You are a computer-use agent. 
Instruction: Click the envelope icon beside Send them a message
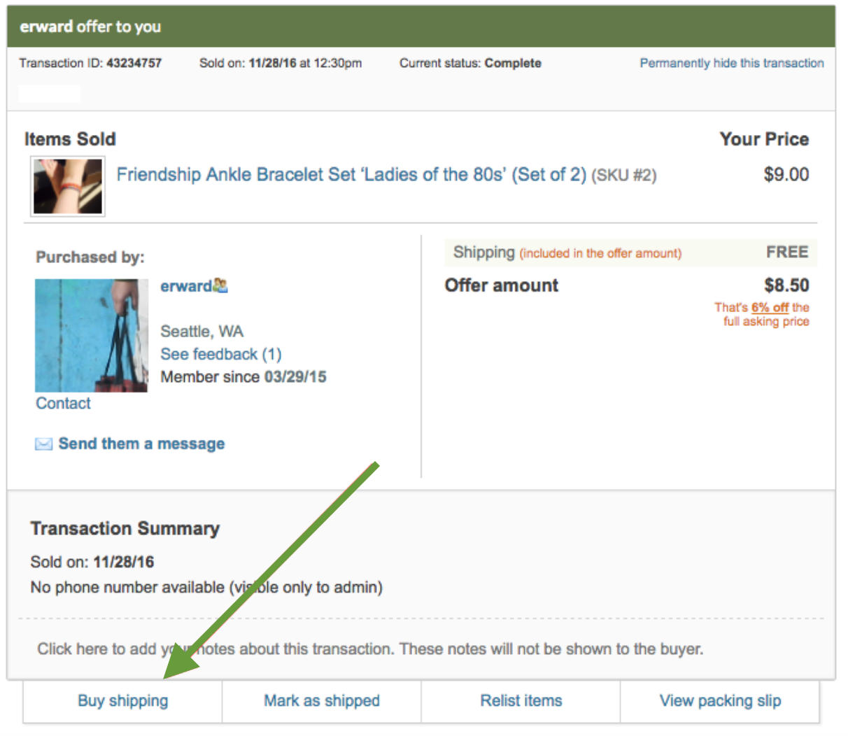point(43,444)
